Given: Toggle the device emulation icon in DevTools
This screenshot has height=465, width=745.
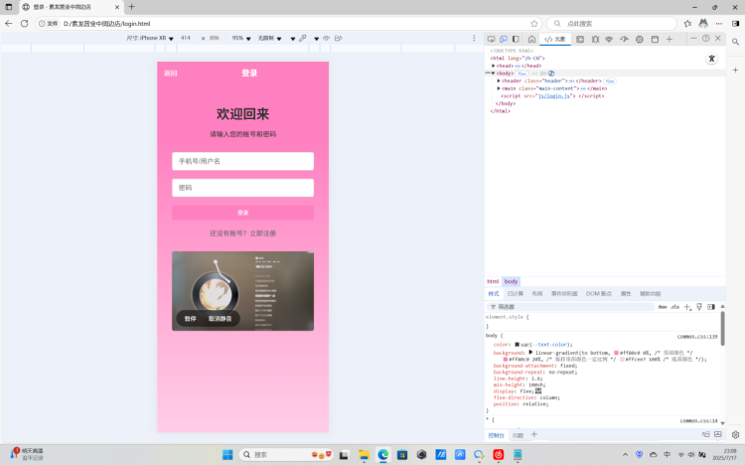Looking at the screenshot, I should 504,39.
